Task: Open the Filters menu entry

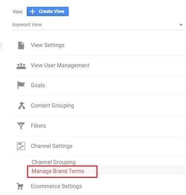Action: coord(99,126)
